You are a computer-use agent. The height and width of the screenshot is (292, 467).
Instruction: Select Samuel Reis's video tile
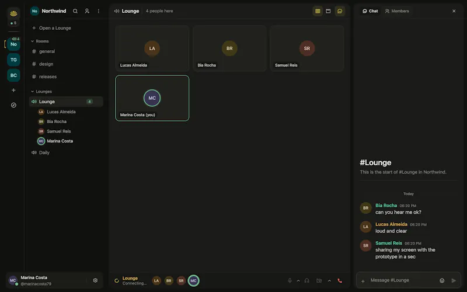[307, 48]
